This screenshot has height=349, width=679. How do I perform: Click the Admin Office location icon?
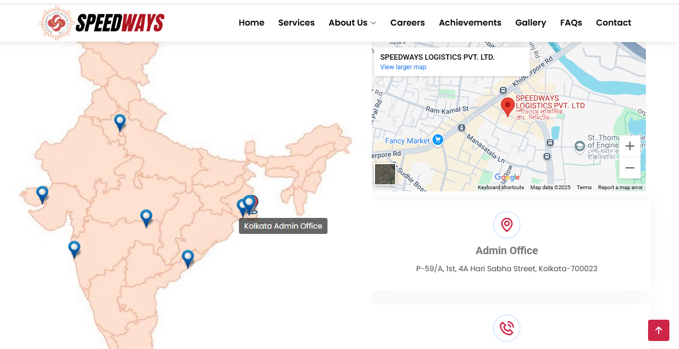tap(507, 225)
